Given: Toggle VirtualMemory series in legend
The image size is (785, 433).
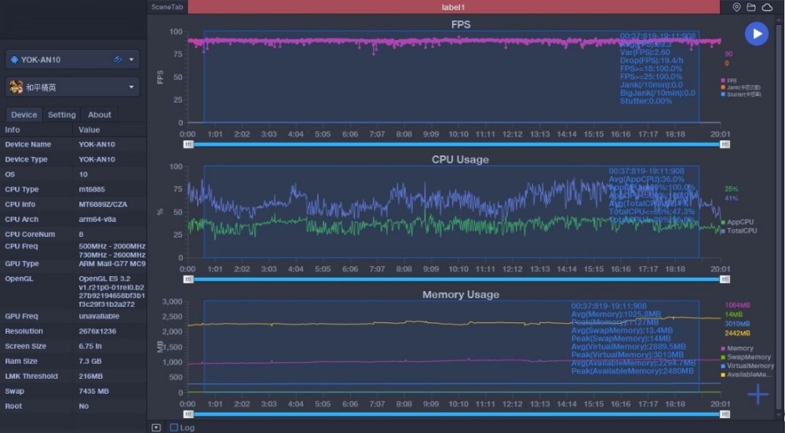Looking at the screenshot, I should pos(747,366).
